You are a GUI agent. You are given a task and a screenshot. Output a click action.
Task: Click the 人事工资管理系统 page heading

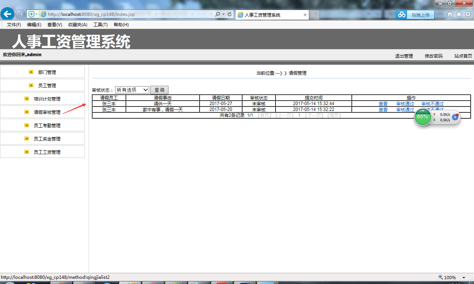click(x=71, y=41)
